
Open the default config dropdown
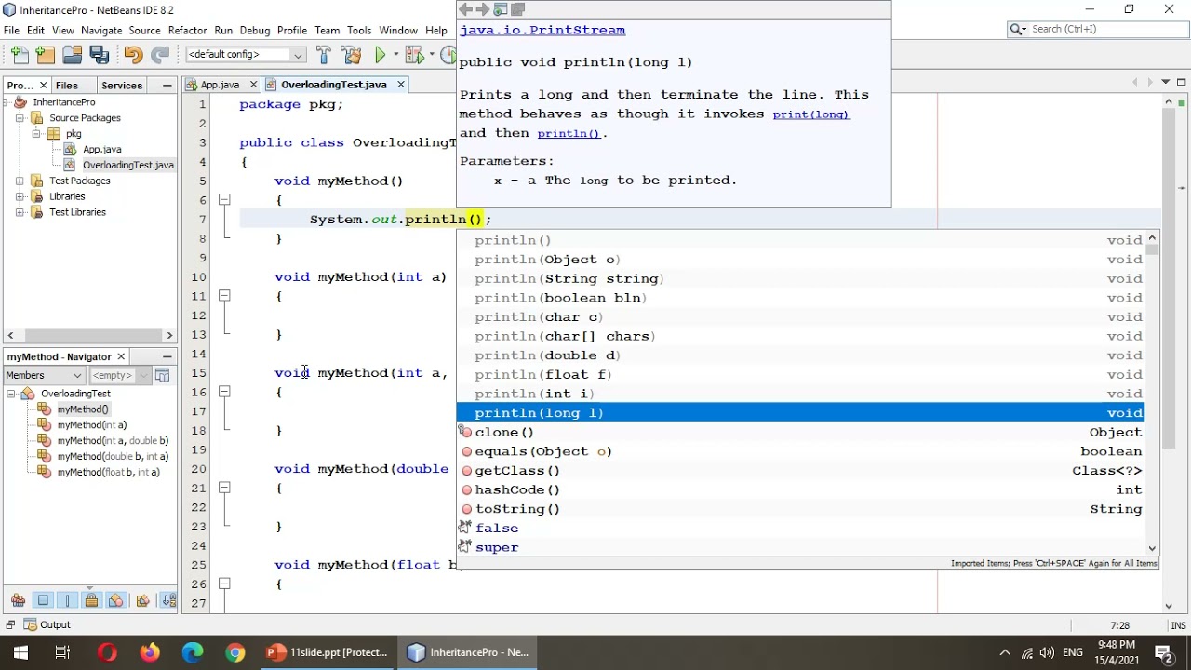tap(246, 55)
